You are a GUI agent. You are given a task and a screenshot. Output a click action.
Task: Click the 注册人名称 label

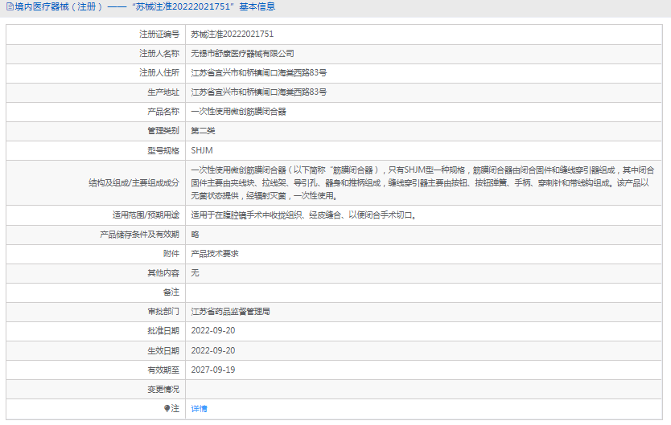[159, 53]
